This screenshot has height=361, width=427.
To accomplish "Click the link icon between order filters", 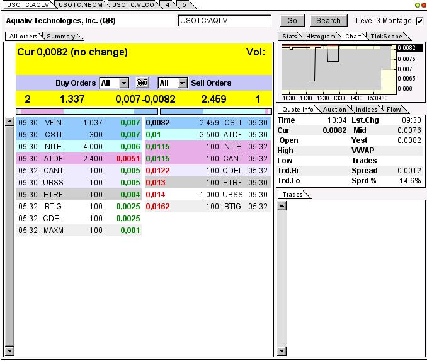I will 142,83.
